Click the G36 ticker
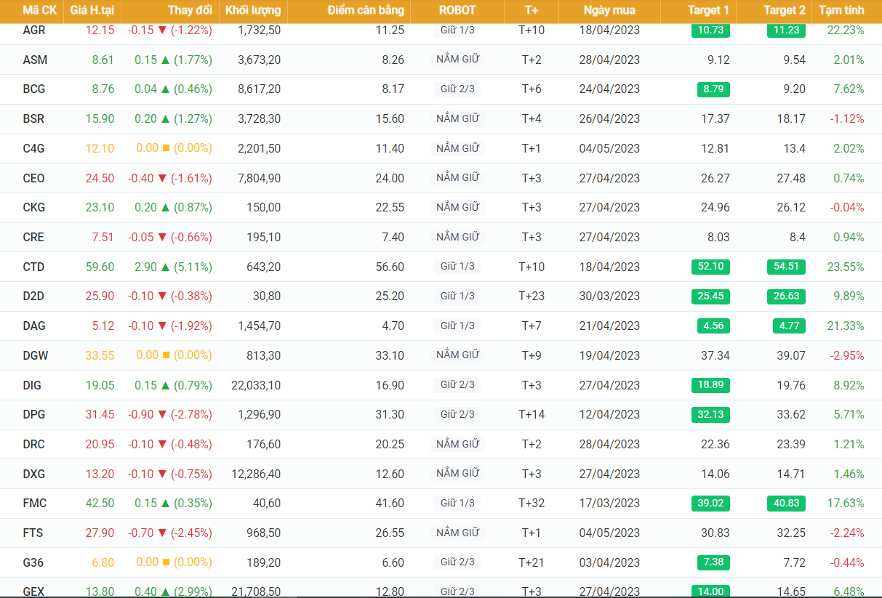 [33, 562]
